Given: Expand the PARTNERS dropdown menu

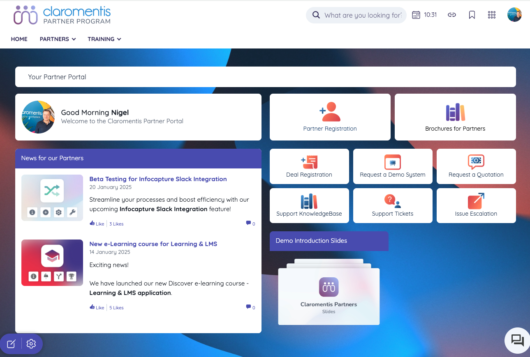Looking at the screenshot, I should click(58, 39).
